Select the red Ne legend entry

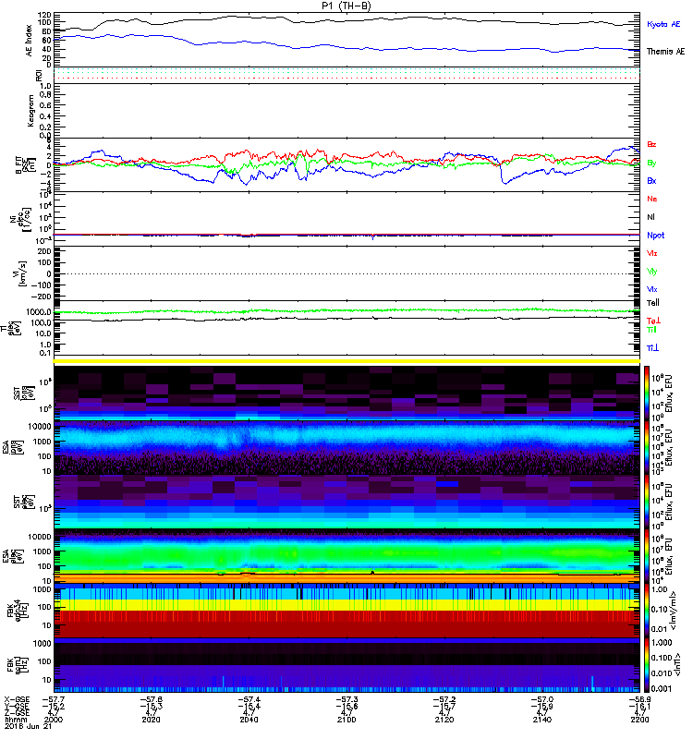tap(652, 199)
